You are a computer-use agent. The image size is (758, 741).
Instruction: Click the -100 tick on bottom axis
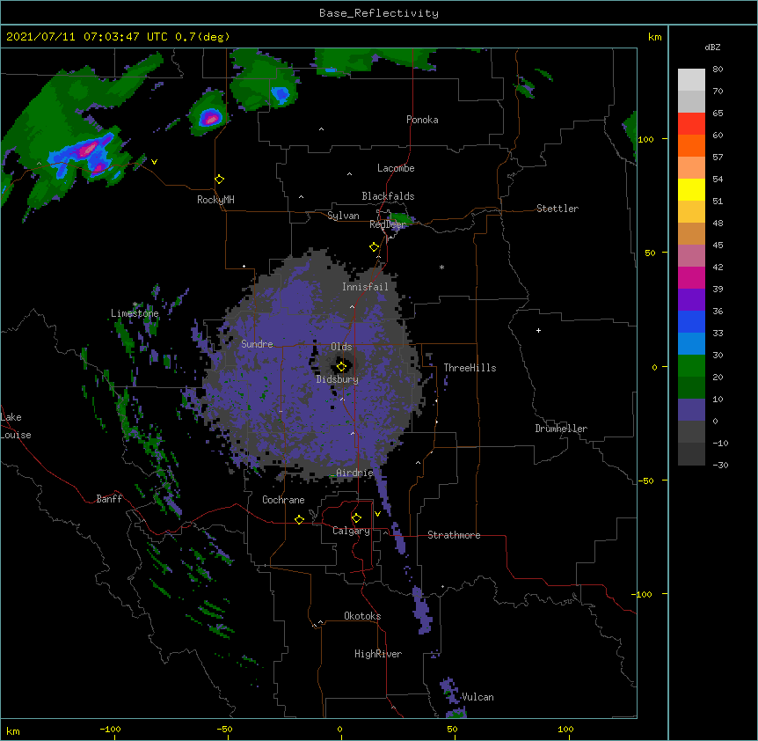(x=110, y=729)
